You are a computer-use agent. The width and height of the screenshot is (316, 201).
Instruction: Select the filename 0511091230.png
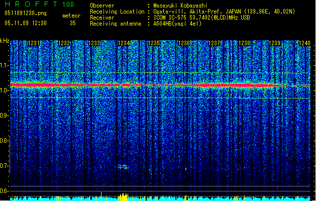26,13
